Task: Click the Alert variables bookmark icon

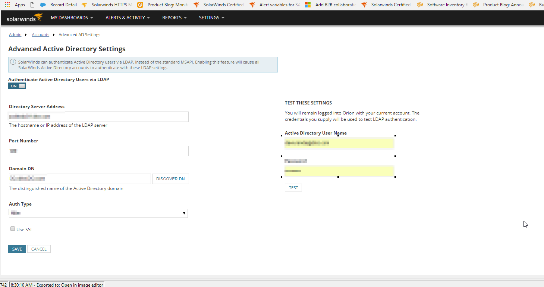Action: [x=252, y=5]
